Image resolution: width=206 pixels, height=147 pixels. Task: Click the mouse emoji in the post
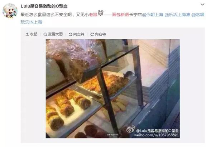pos(101,13)
